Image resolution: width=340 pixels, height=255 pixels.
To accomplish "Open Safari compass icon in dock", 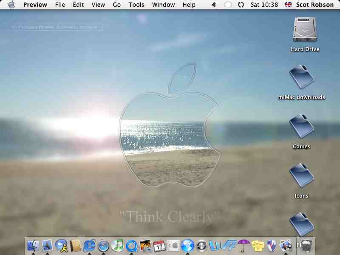I will tap(103, 246).
